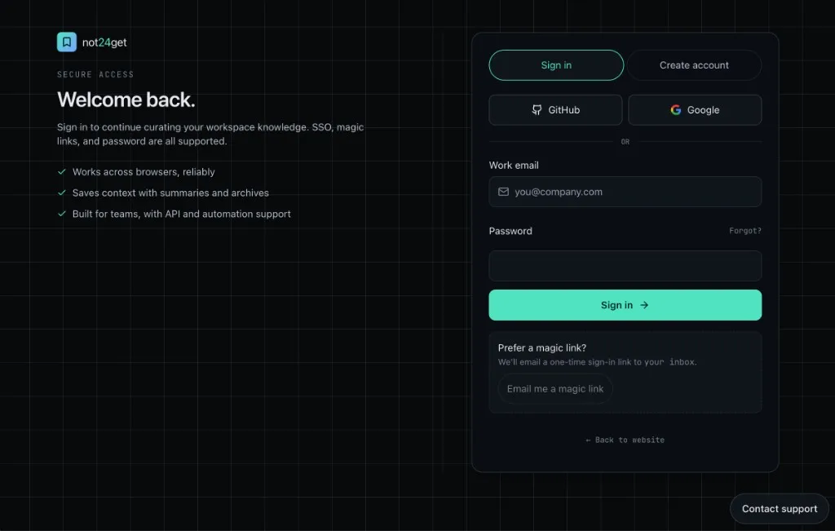Click checkmark beside 'Built for teams'
Image resolution: width=835 pixels, height=531 pixels.
(62, 214)
